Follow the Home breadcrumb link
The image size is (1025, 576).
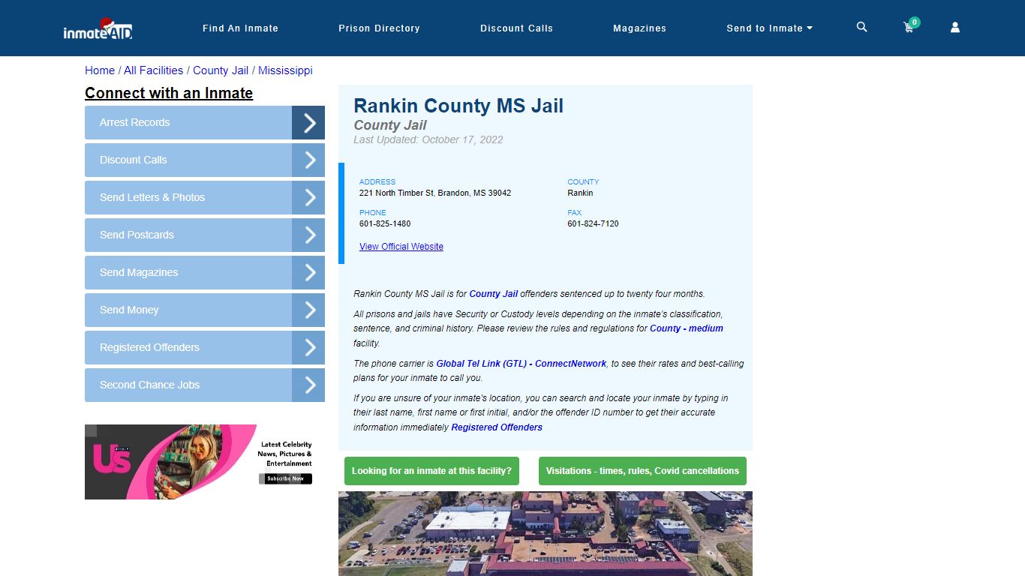100,70
